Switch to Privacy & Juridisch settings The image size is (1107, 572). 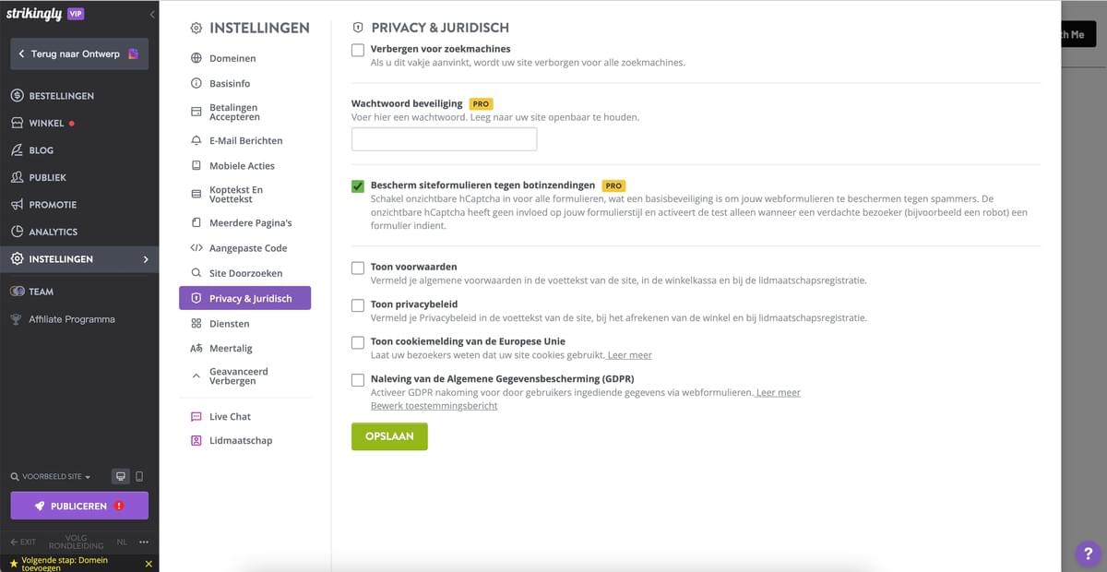(244, 298)
